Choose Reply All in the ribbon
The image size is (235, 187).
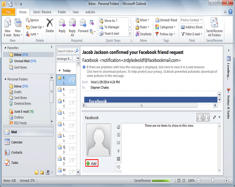tap(72, 27)
